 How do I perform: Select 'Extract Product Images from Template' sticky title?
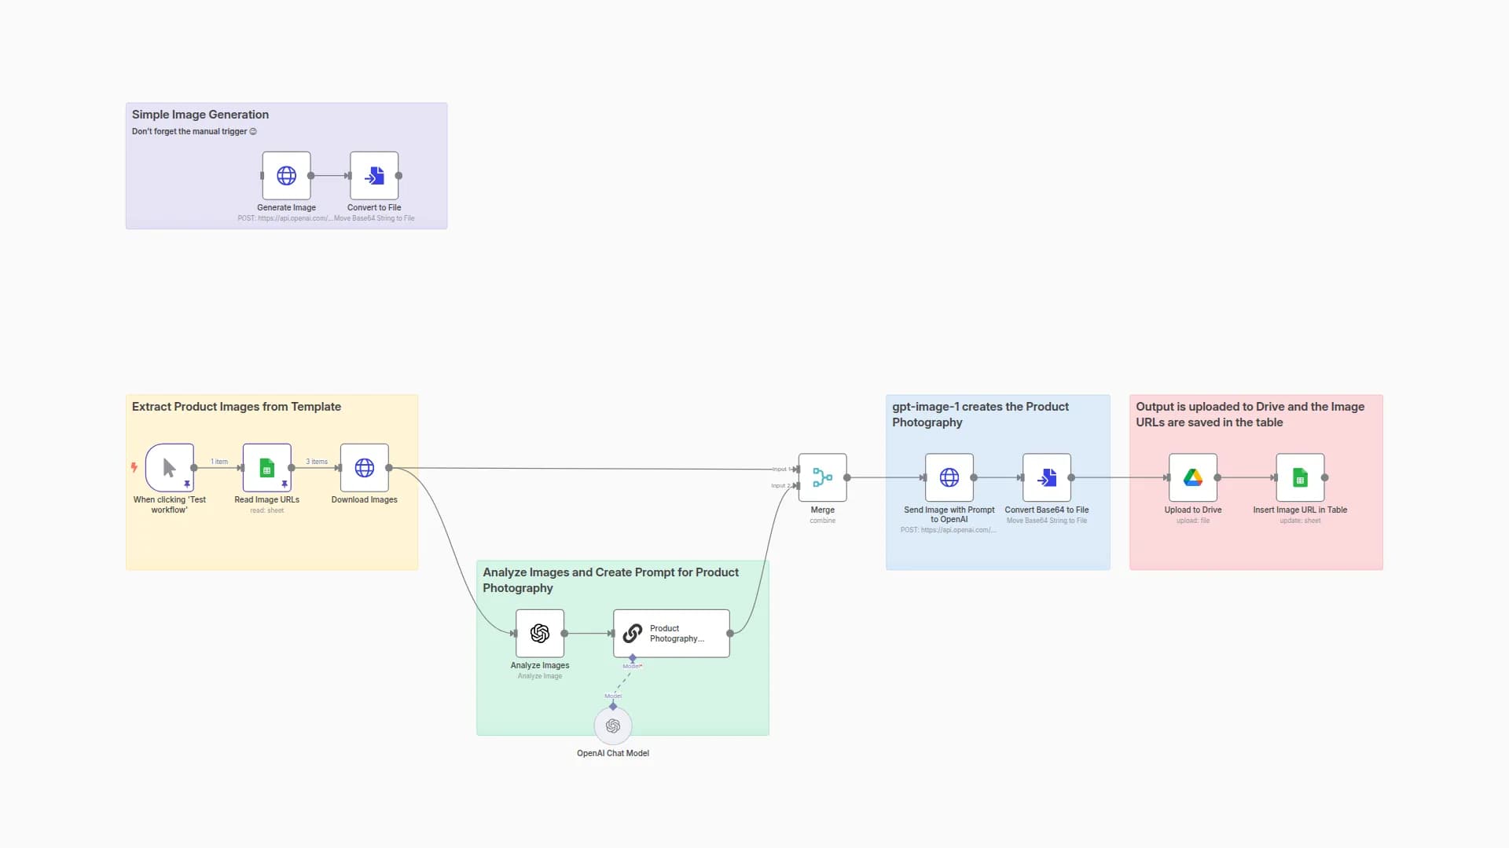click(x=237, y=407)
